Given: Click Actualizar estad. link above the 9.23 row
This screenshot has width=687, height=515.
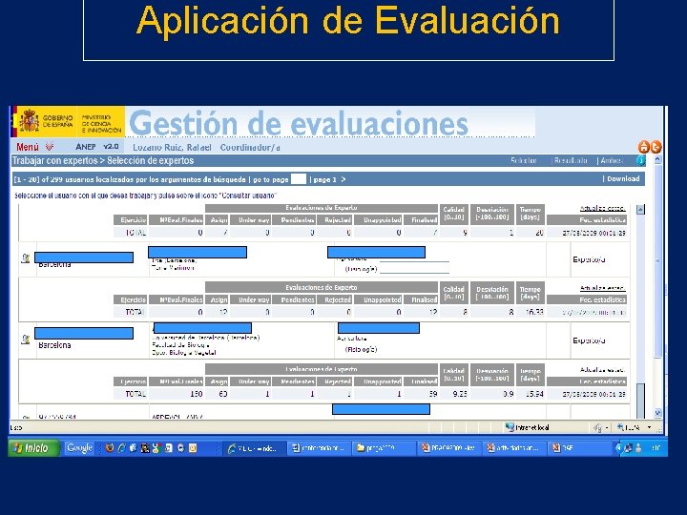Looking at the screenshot, I should click(602, 370).
